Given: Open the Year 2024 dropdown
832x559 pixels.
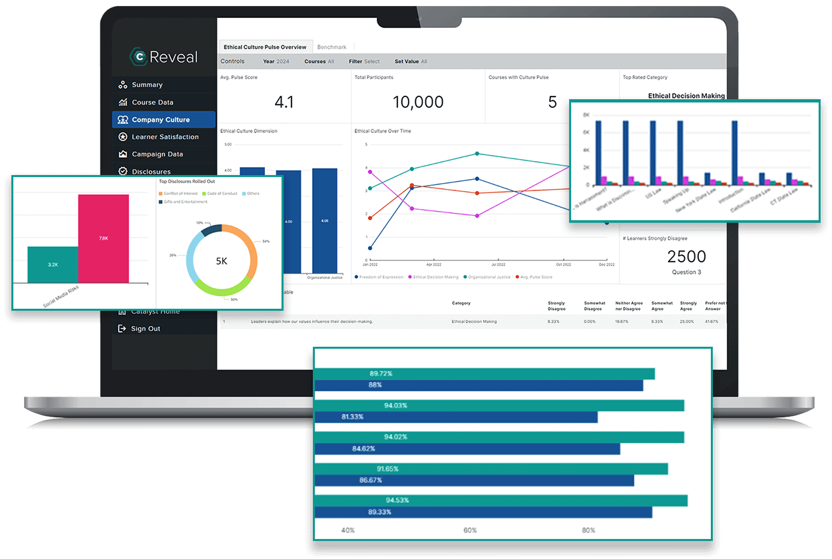Looking at the screenshot, I should [x=277, y=61].
